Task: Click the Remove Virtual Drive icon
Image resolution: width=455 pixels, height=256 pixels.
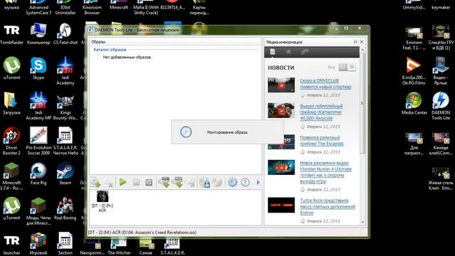Action: pyautogui.click(x=191, y=182)
